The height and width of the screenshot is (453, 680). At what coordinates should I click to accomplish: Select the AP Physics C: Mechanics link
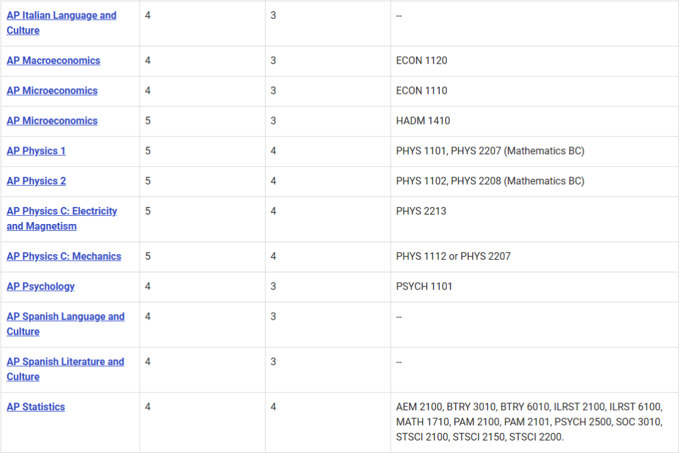[64, 257]
